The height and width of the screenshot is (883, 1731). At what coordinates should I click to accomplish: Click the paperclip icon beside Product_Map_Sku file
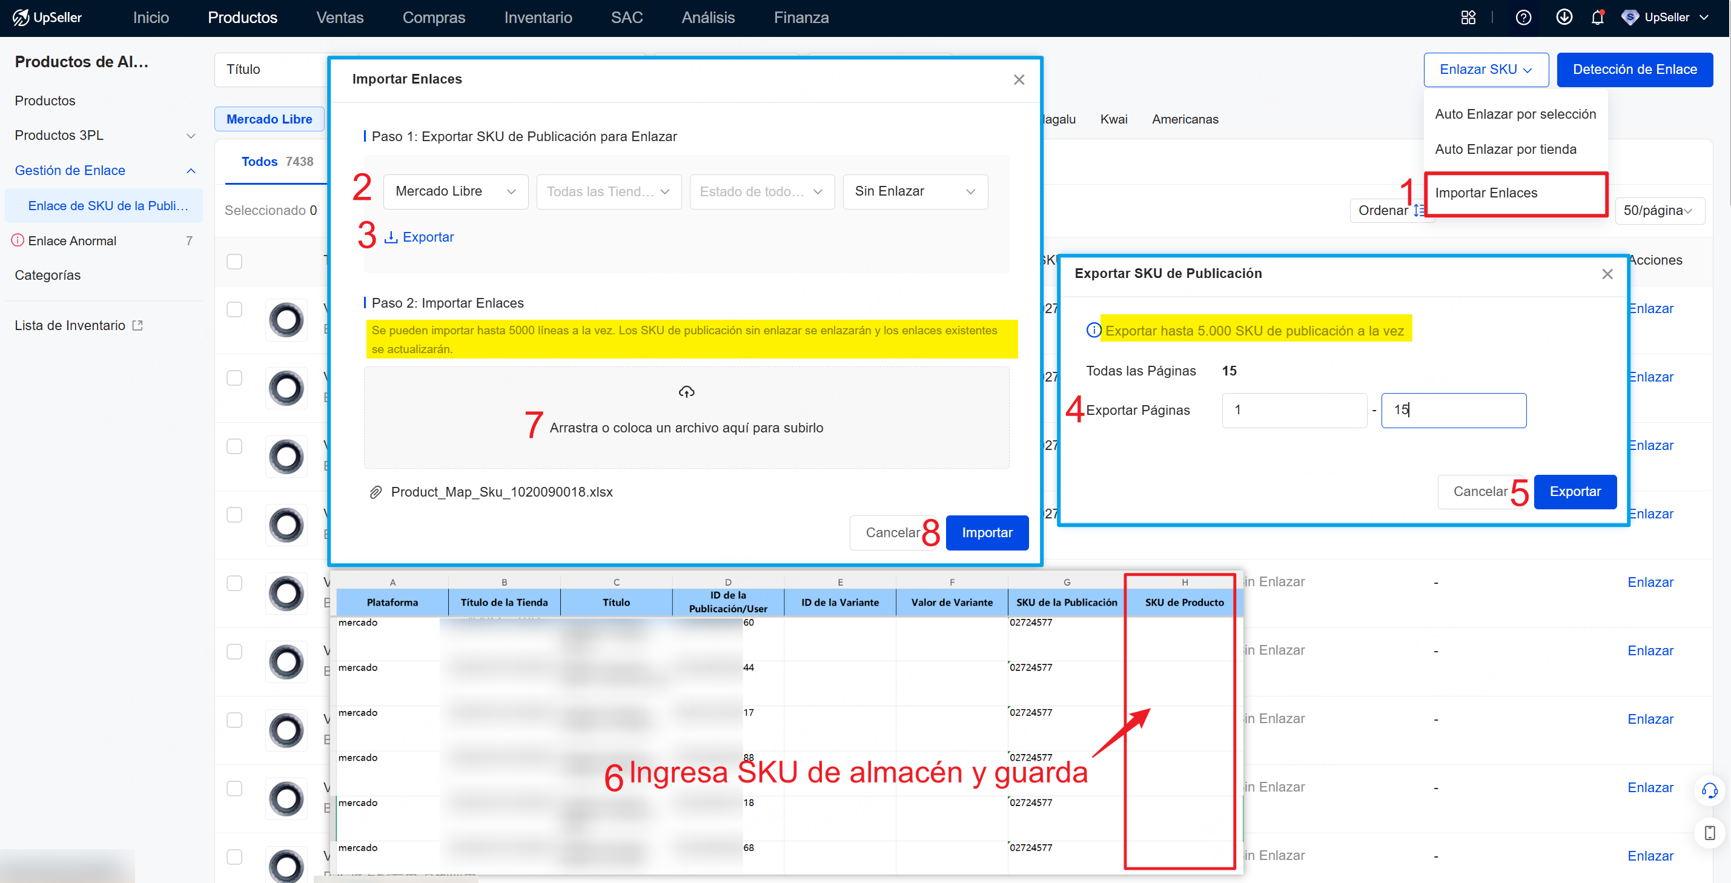[x=376, y=492]
